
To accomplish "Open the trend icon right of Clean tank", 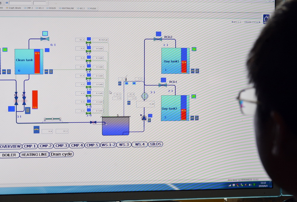I will coord(46,71).
